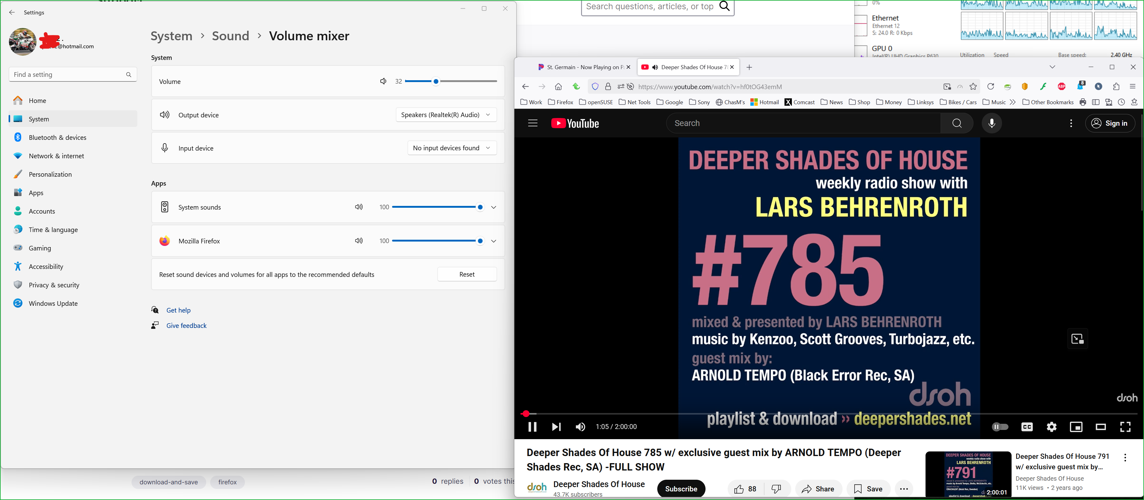Adjust System sounds volume slider
The height and width of the screenshot is (500, 1144).
point(438,207)
